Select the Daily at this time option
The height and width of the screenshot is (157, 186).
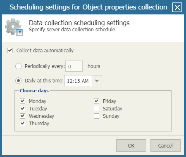[x=18, y=81]
